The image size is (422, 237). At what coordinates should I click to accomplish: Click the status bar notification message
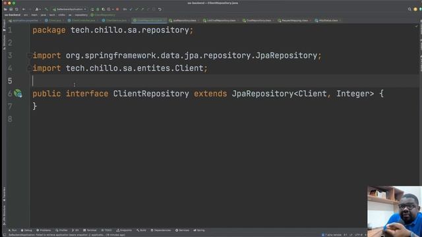tap(67, 235)
